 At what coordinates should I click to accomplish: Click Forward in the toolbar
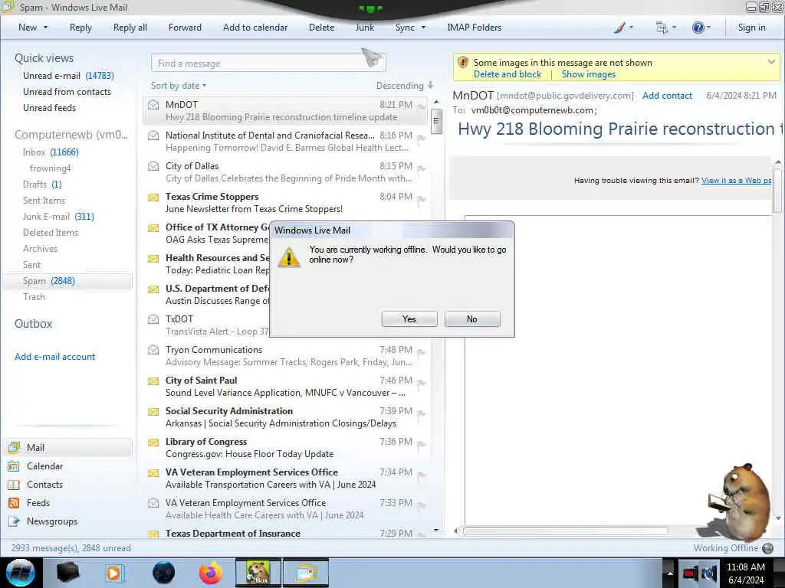(185, 28)
